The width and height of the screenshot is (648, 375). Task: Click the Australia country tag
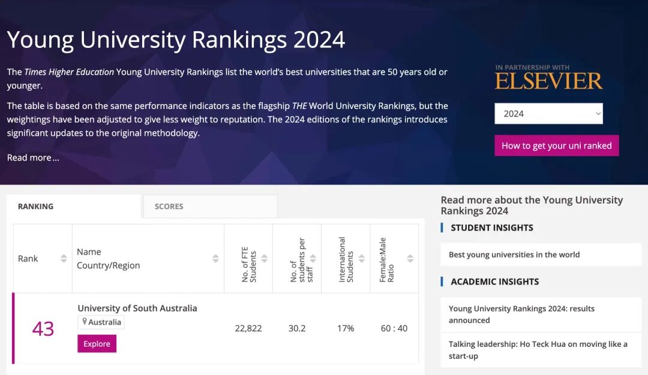pos(101,322)
